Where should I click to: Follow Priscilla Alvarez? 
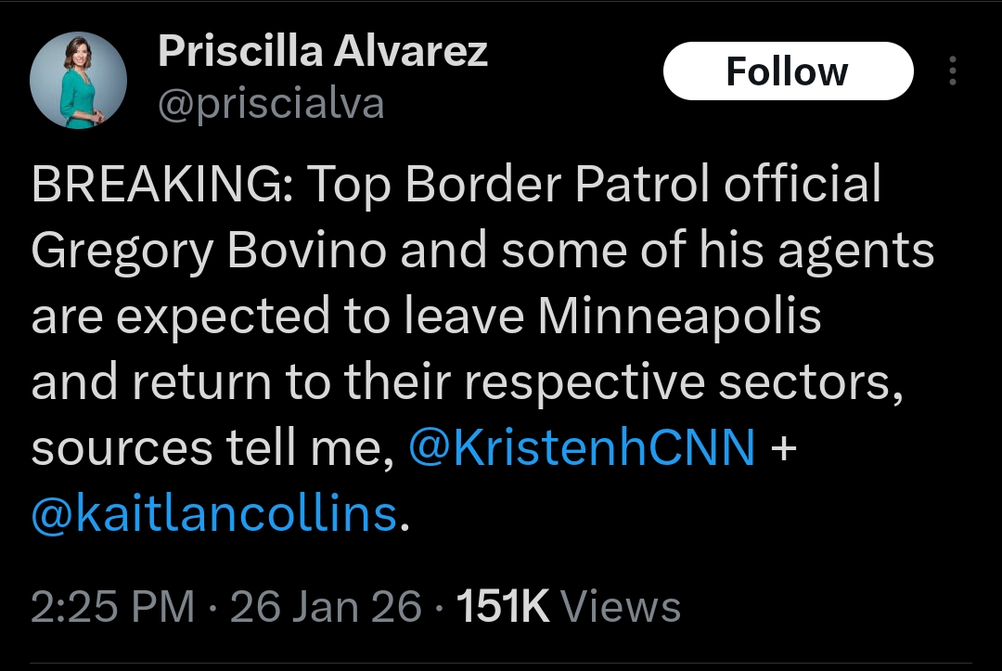coord(788,71)
